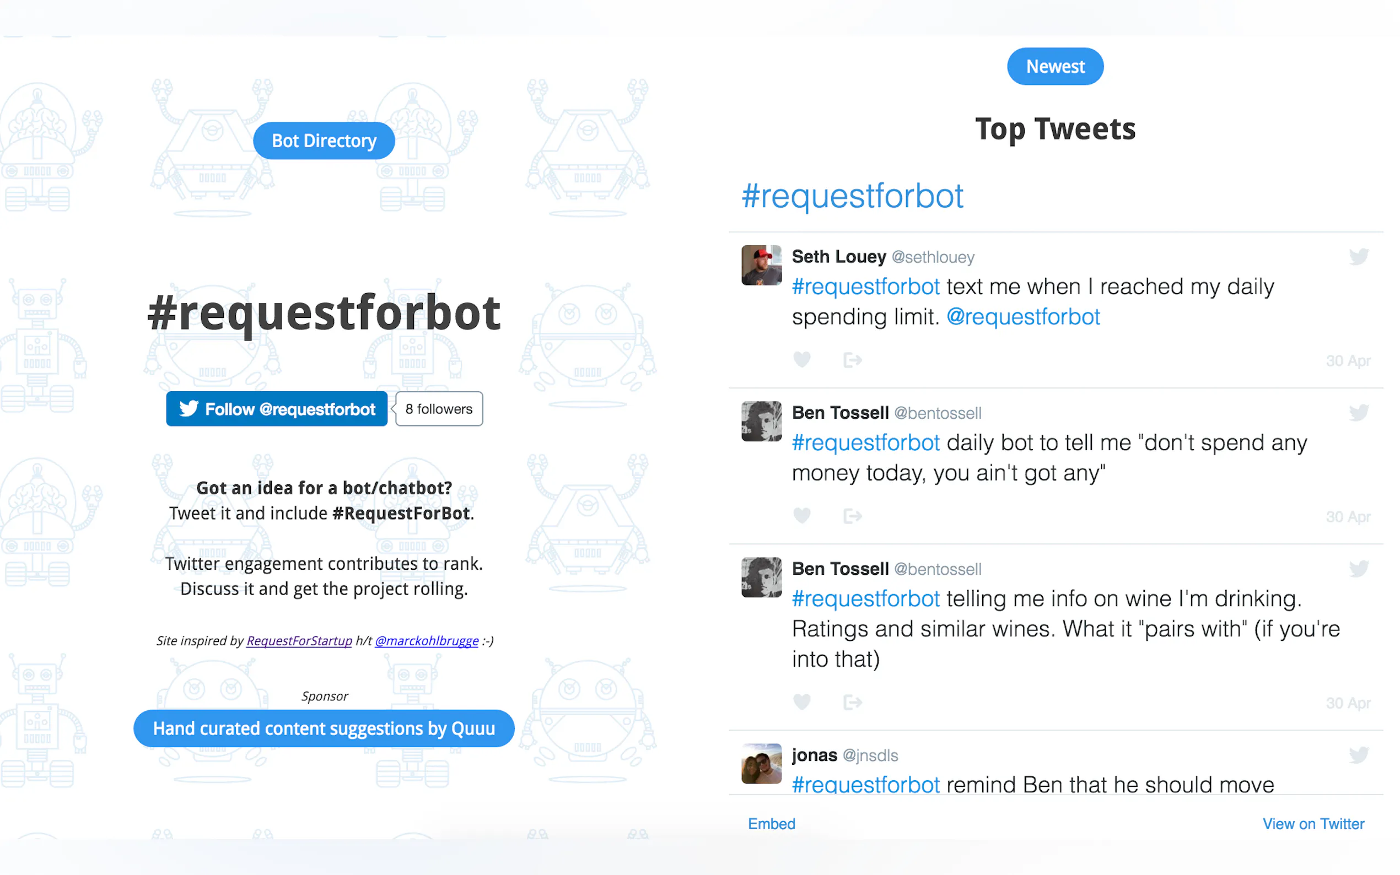Screen dimensions: 1400x875
Task: Open the 8 followers count bubble
Action: click(x=439, y=409)
